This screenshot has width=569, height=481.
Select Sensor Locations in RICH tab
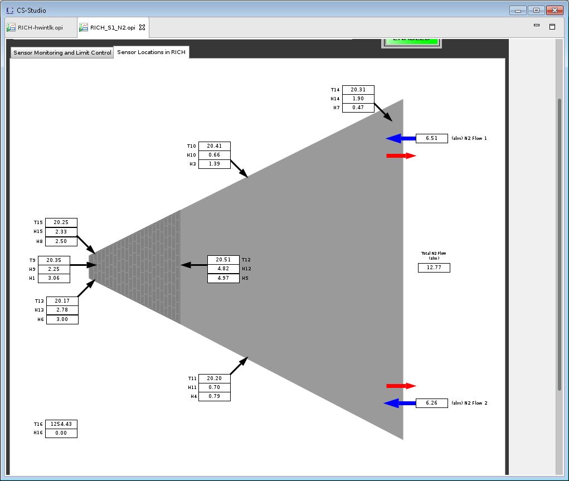(x=152, y=52)
